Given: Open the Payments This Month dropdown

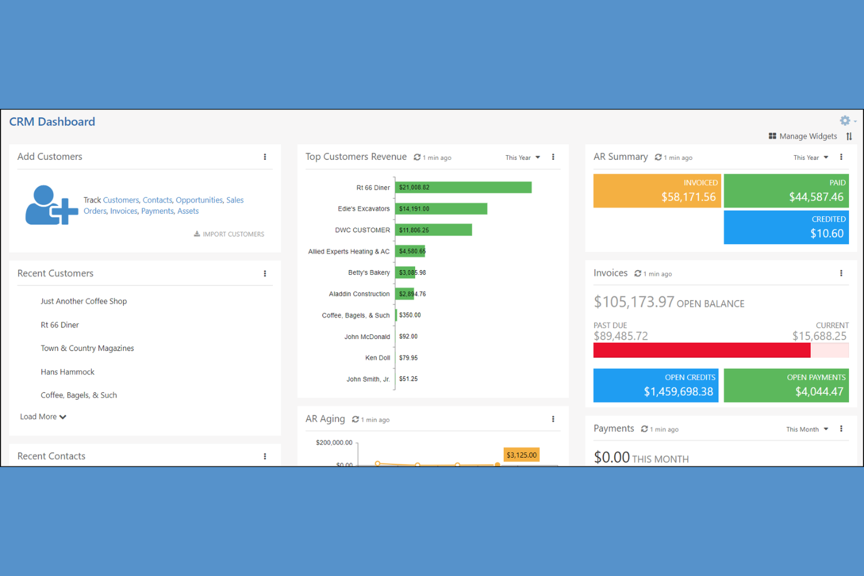Looking at the screenshot, I should pyautogui.click(x=807, y=429).
